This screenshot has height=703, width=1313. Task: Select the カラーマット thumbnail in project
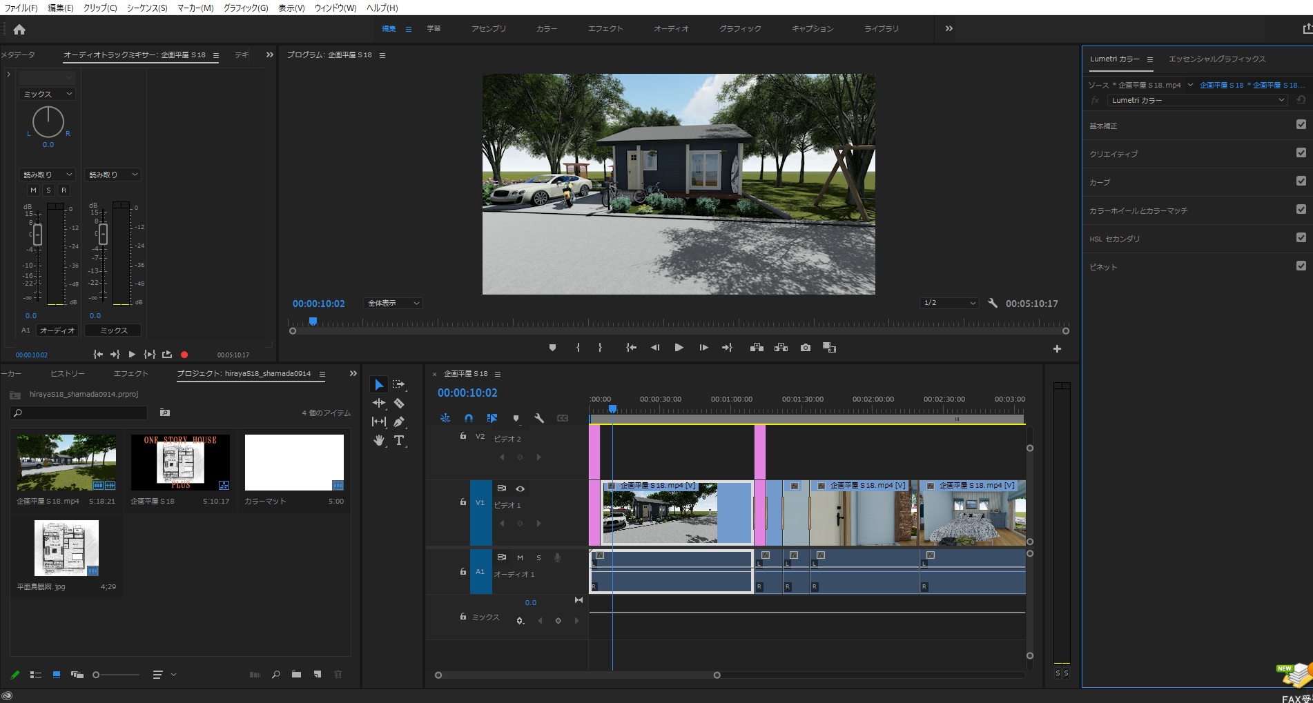[x=294, y=462]
